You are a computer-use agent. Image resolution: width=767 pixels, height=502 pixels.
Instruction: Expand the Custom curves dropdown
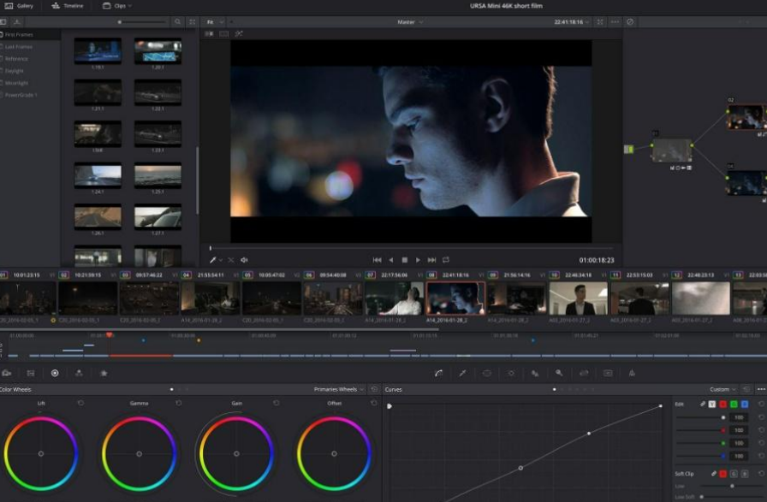coord(722,389)
